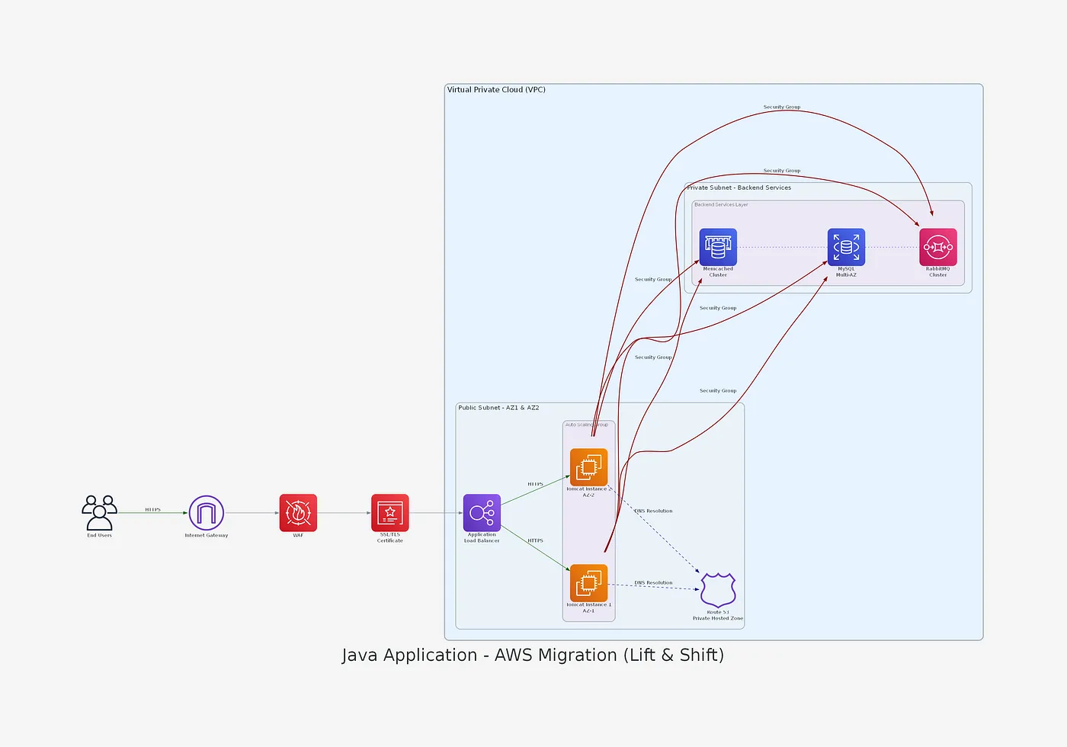Click the Route 53 shield icon
This screenshot has width=1067, height=747.
click(718, 590)
